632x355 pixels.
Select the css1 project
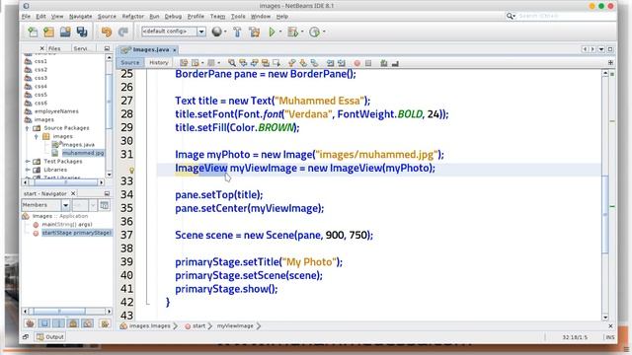point(40,61)
